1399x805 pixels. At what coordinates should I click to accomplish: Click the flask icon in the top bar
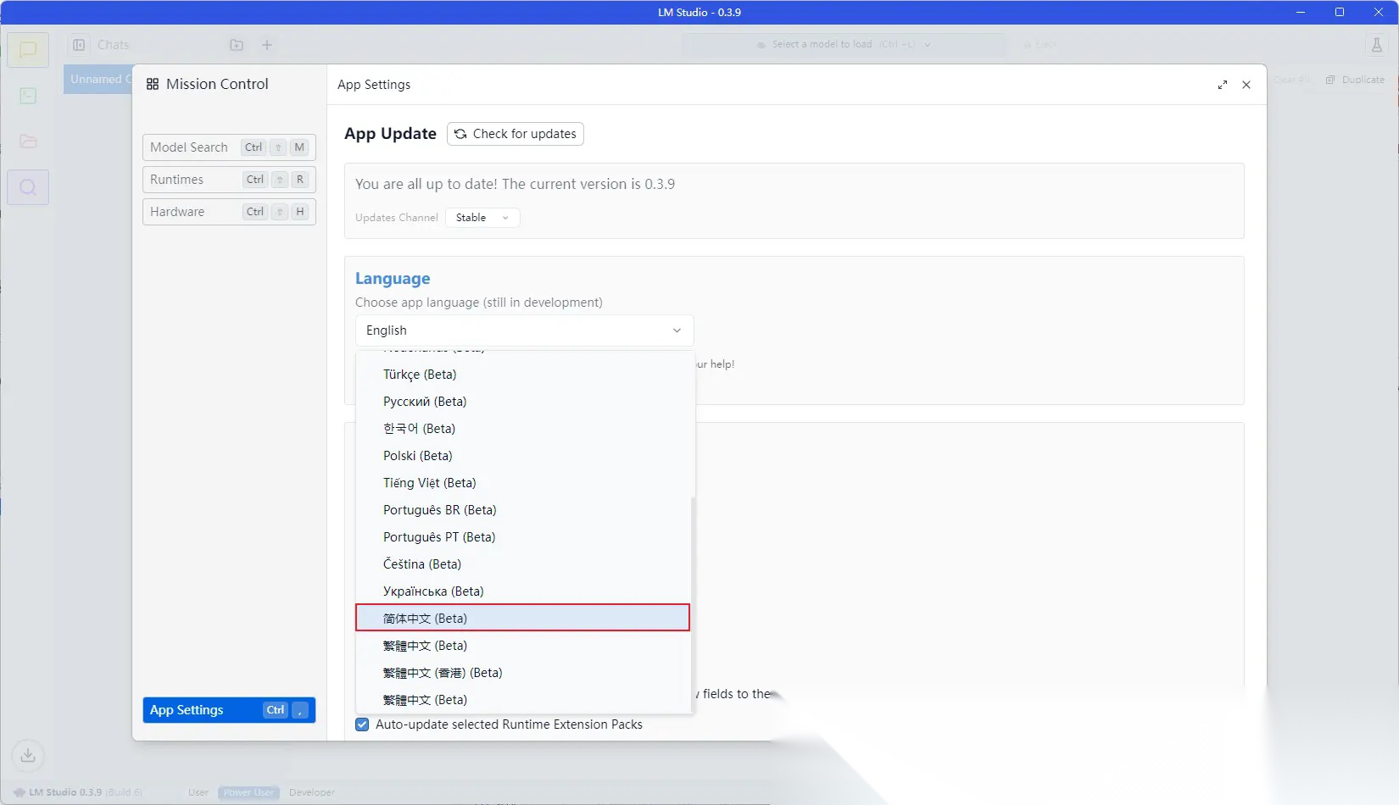click(x=1377, y=45)
